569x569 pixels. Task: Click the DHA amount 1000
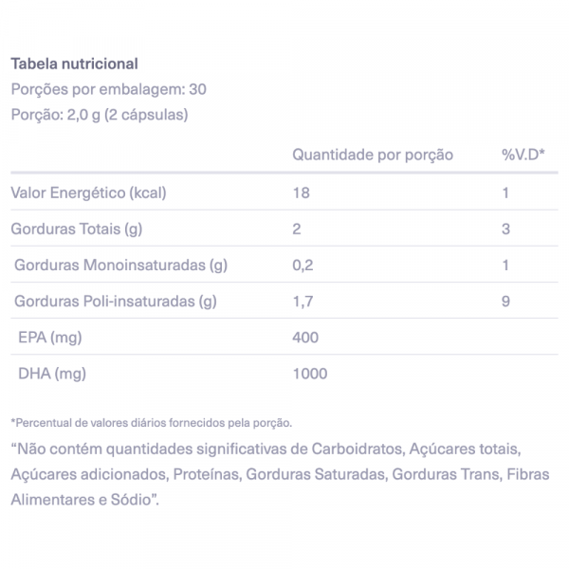(310, 374)
